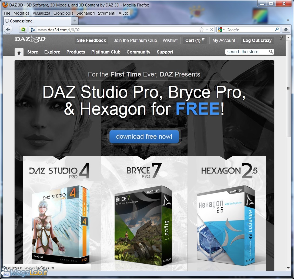Viewport: 294px width, 279px height.
Task: Click the search magnifier in Google box
Action: pyautogui.click(x=277, y=30)
